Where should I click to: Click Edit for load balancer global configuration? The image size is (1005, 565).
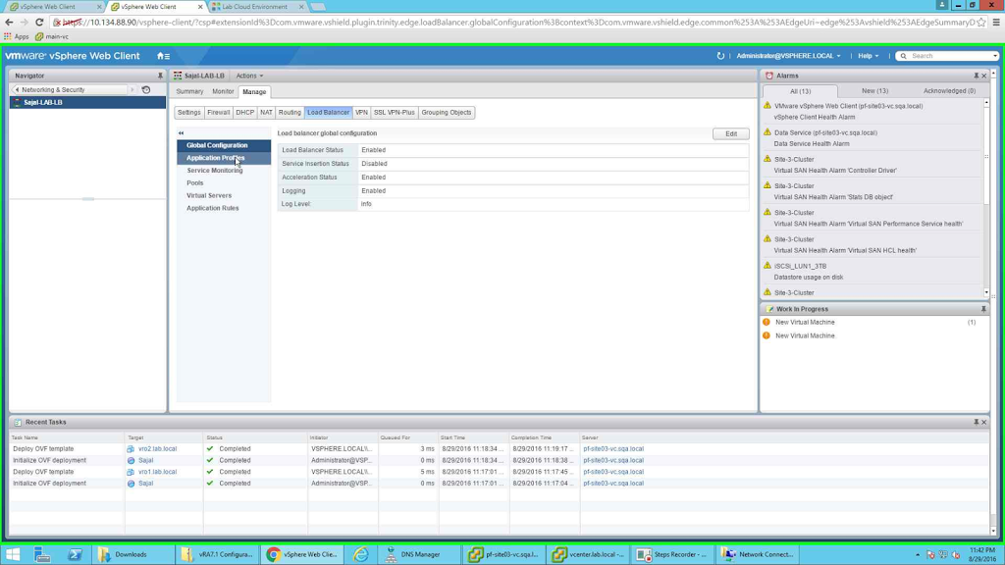(x=730, y=133)
